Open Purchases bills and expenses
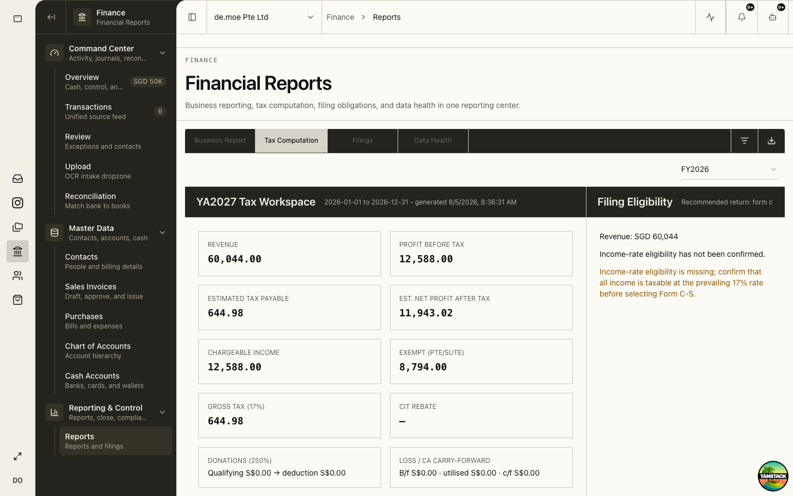The height and width of the screenshot is (496, 793). 116,321
